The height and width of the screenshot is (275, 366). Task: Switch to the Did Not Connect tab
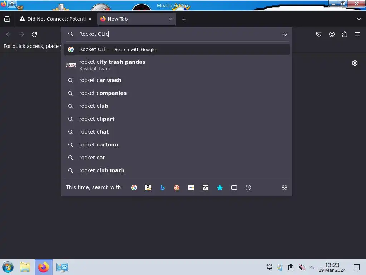coord(56,19)
